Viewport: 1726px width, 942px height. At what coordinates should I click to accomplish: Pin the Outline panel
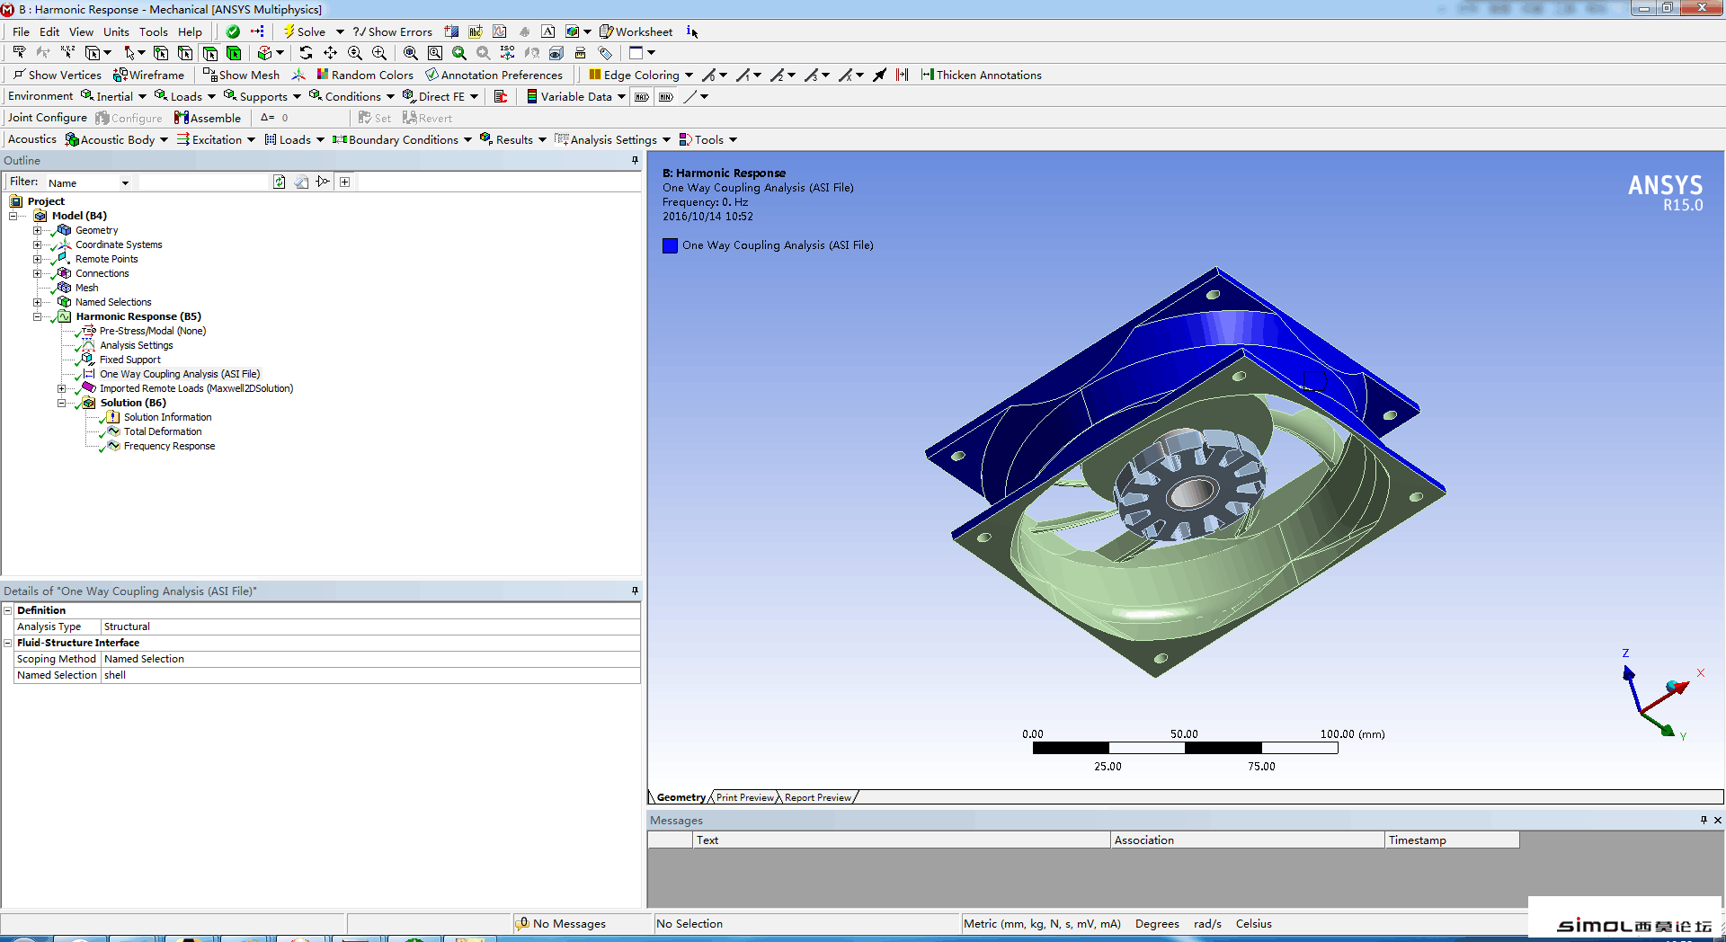point(635,160)
